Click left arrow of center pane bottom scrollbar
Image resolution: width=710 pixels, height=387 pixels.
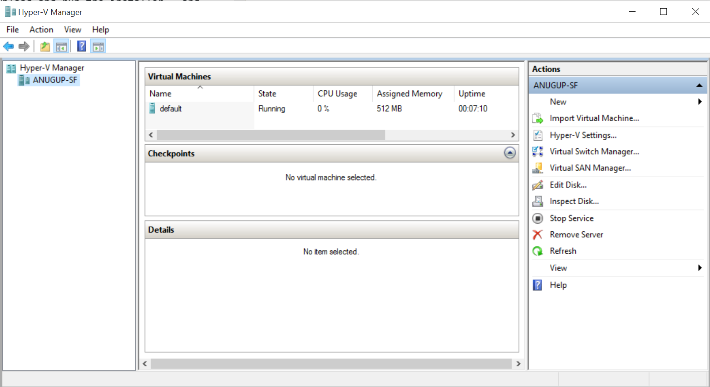click(x=145, y=364)
